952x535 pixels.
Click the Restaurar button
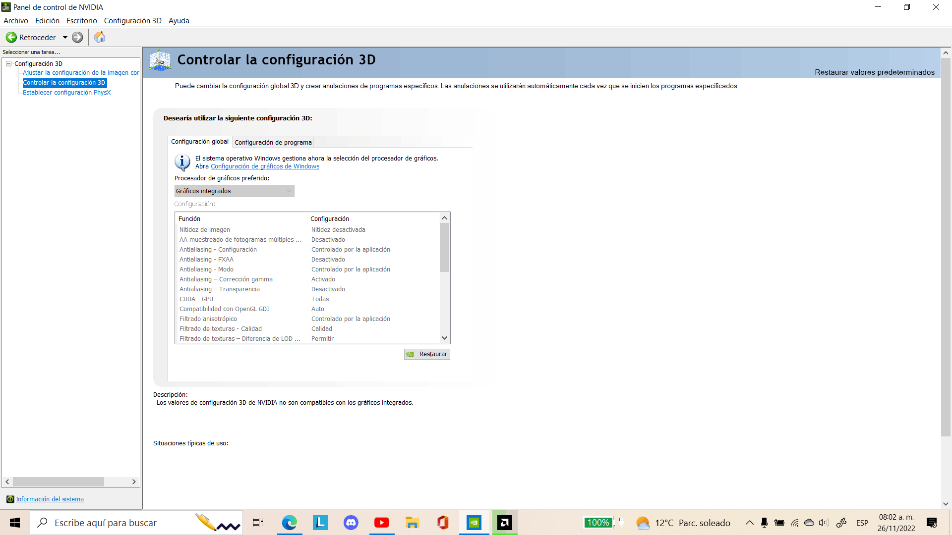pyautogui.click(x=427, y=354)
